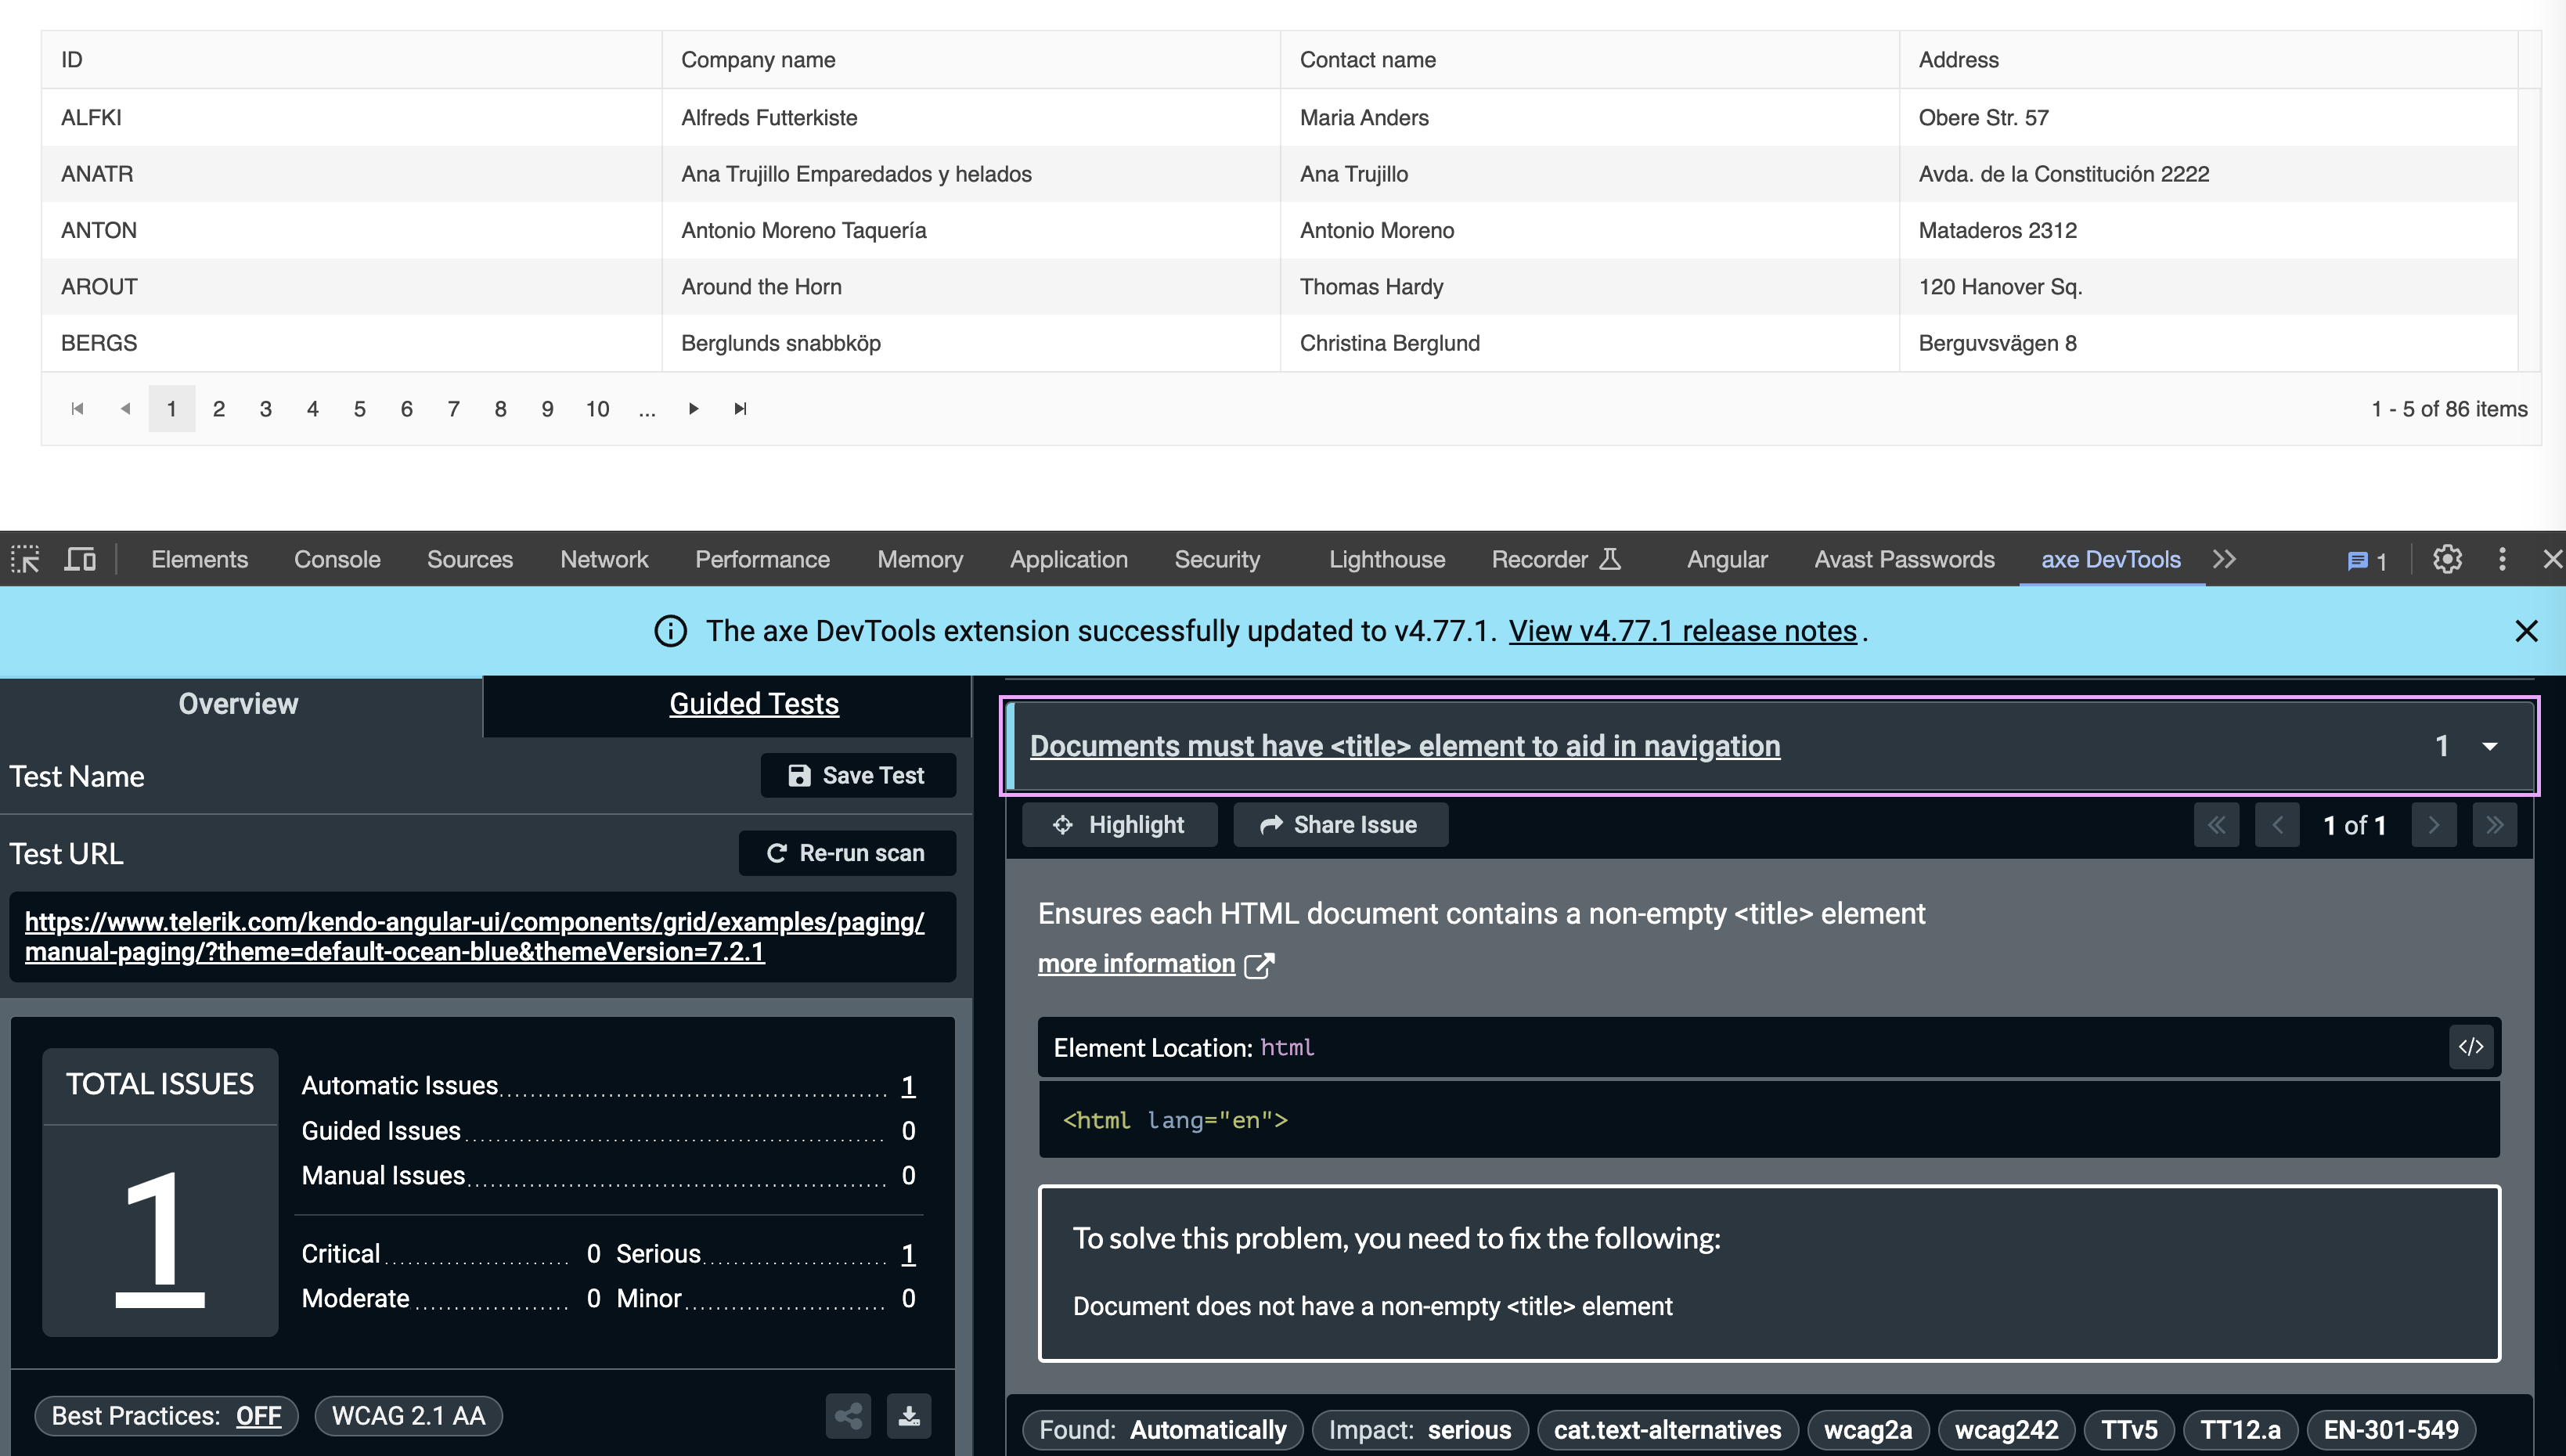This screenshot has height=1456, width=2566.
Task: Open the Lighthouse DevTools tab
Action: [x=1386, y=559]
